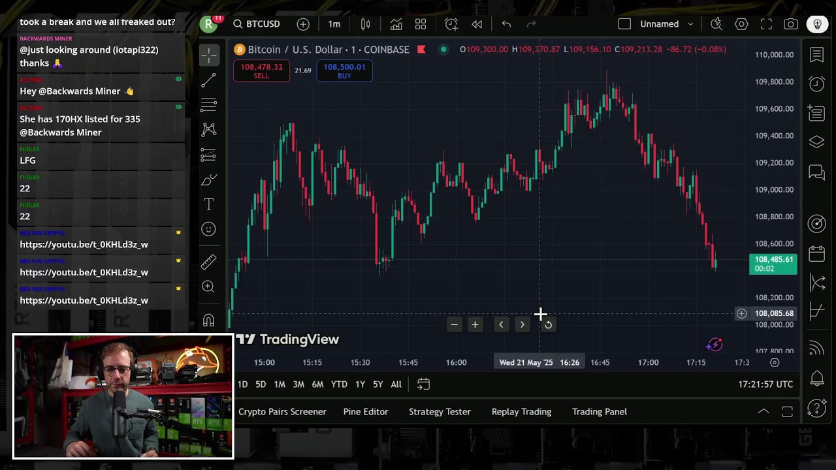The height and width of the screenshot is (470, 836).
Task: Enter fullscreen mode
Action: (x=766, y=24)
